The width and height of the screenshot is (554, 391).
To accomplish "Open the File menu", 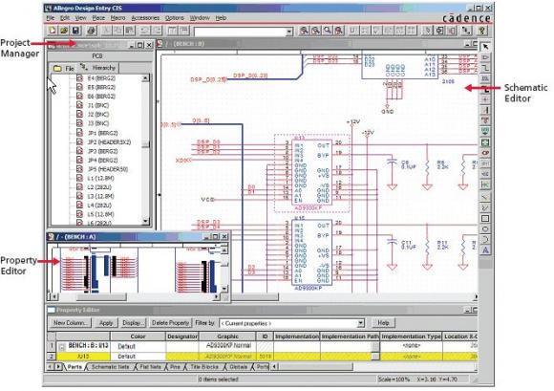I will 51,17.
